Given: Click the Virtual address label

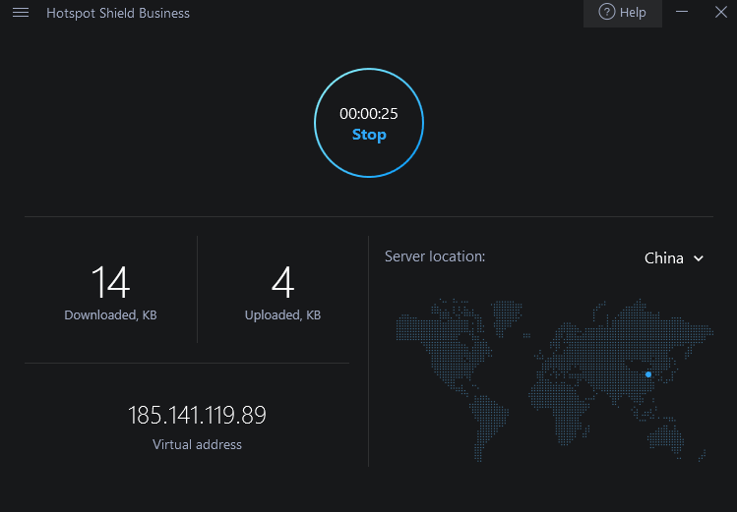Looking at the screenshot, I should 197,444.
